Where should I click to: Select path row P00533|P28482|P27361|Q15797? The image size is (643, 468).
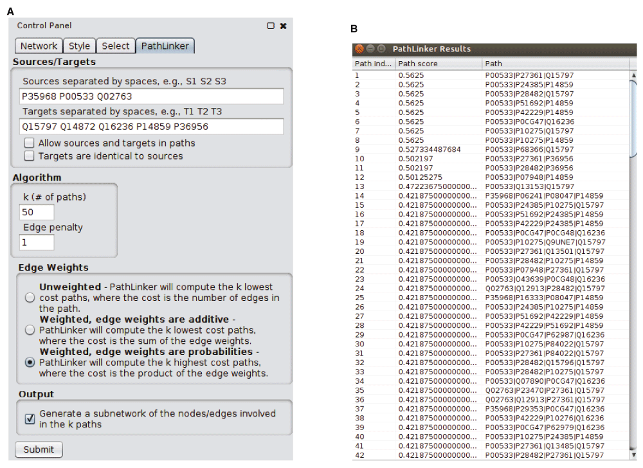pos(491,455)
